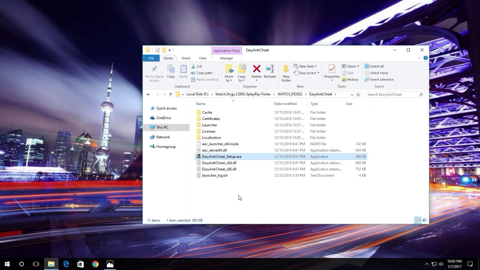Screen dimensions: 480x270
Task: Open Task View on taskbar
Action: (36, 264)
